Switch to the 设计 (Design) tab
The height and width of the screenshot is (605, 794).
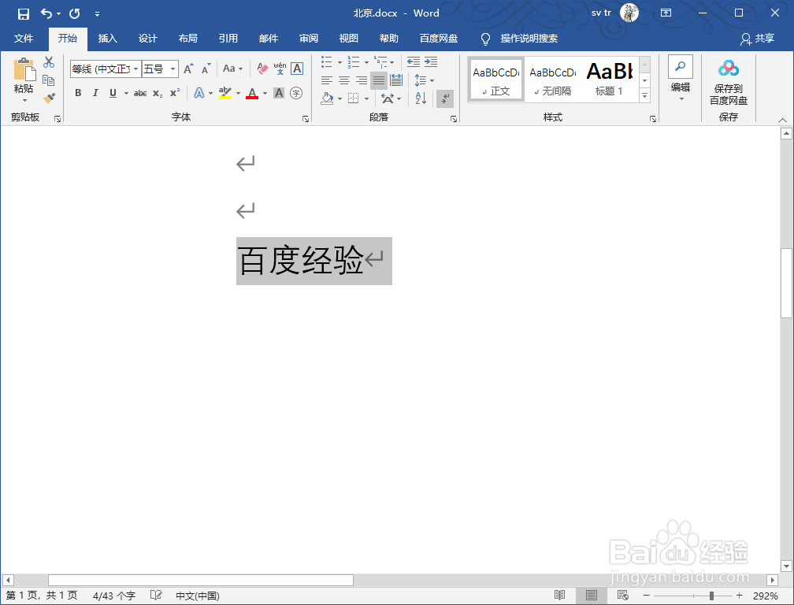click(148, 39)
